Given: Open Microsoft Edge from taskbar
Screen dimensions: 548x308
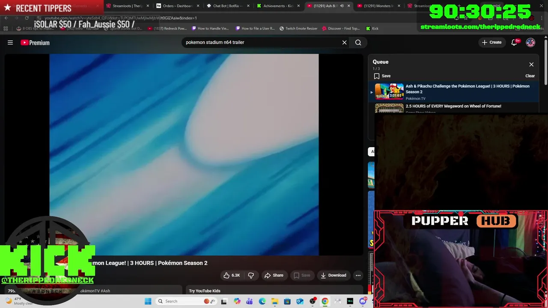Looking at the screenshot, I should point(262,301).
